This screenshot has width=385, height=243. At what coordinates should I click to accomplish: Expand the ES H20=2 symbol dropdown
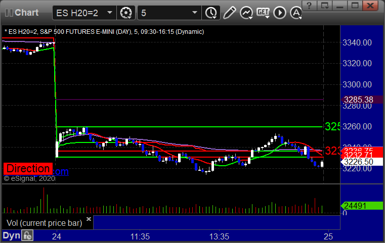click(x=110, y=12)
